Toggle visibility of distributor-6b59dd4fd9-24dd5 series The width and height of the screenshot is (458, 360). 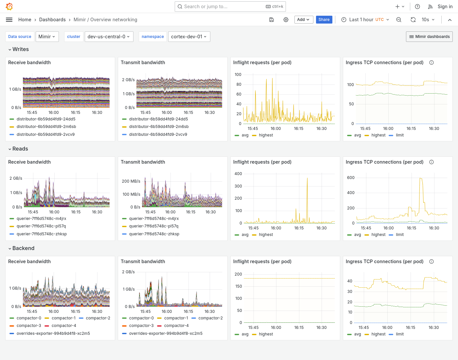(46, 119)
